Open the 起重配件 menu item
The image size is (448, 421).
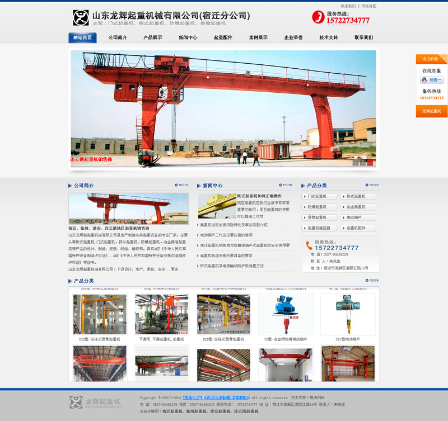[222, 37]
